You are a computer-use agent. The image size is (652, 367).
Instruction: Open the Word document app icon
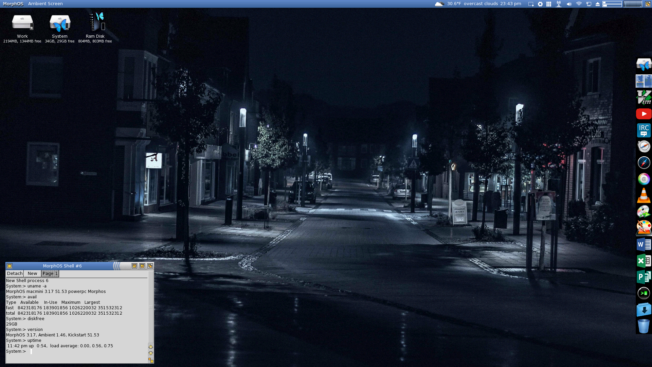tap(644, 244)
